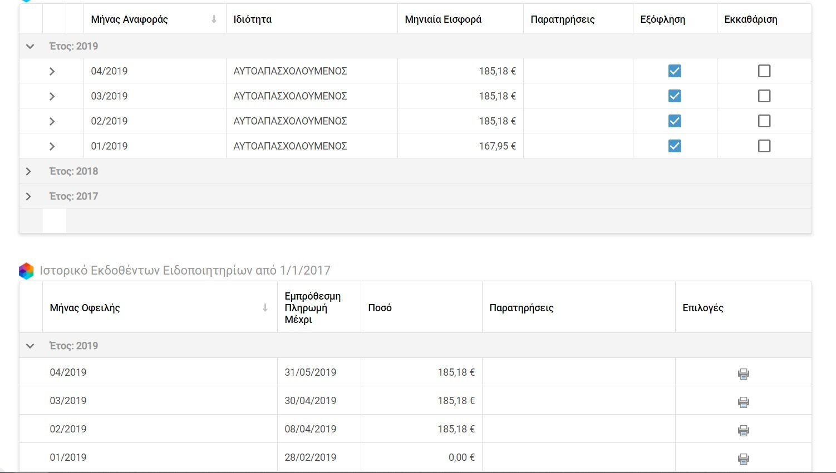Sort by Ποσό column header

coord(380,307)
